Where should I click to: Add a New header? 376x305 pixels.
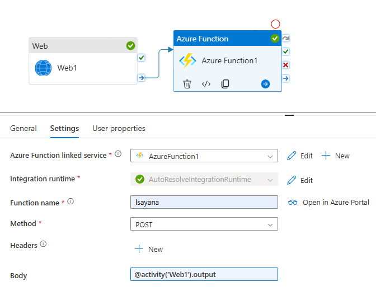pos(156,250)
